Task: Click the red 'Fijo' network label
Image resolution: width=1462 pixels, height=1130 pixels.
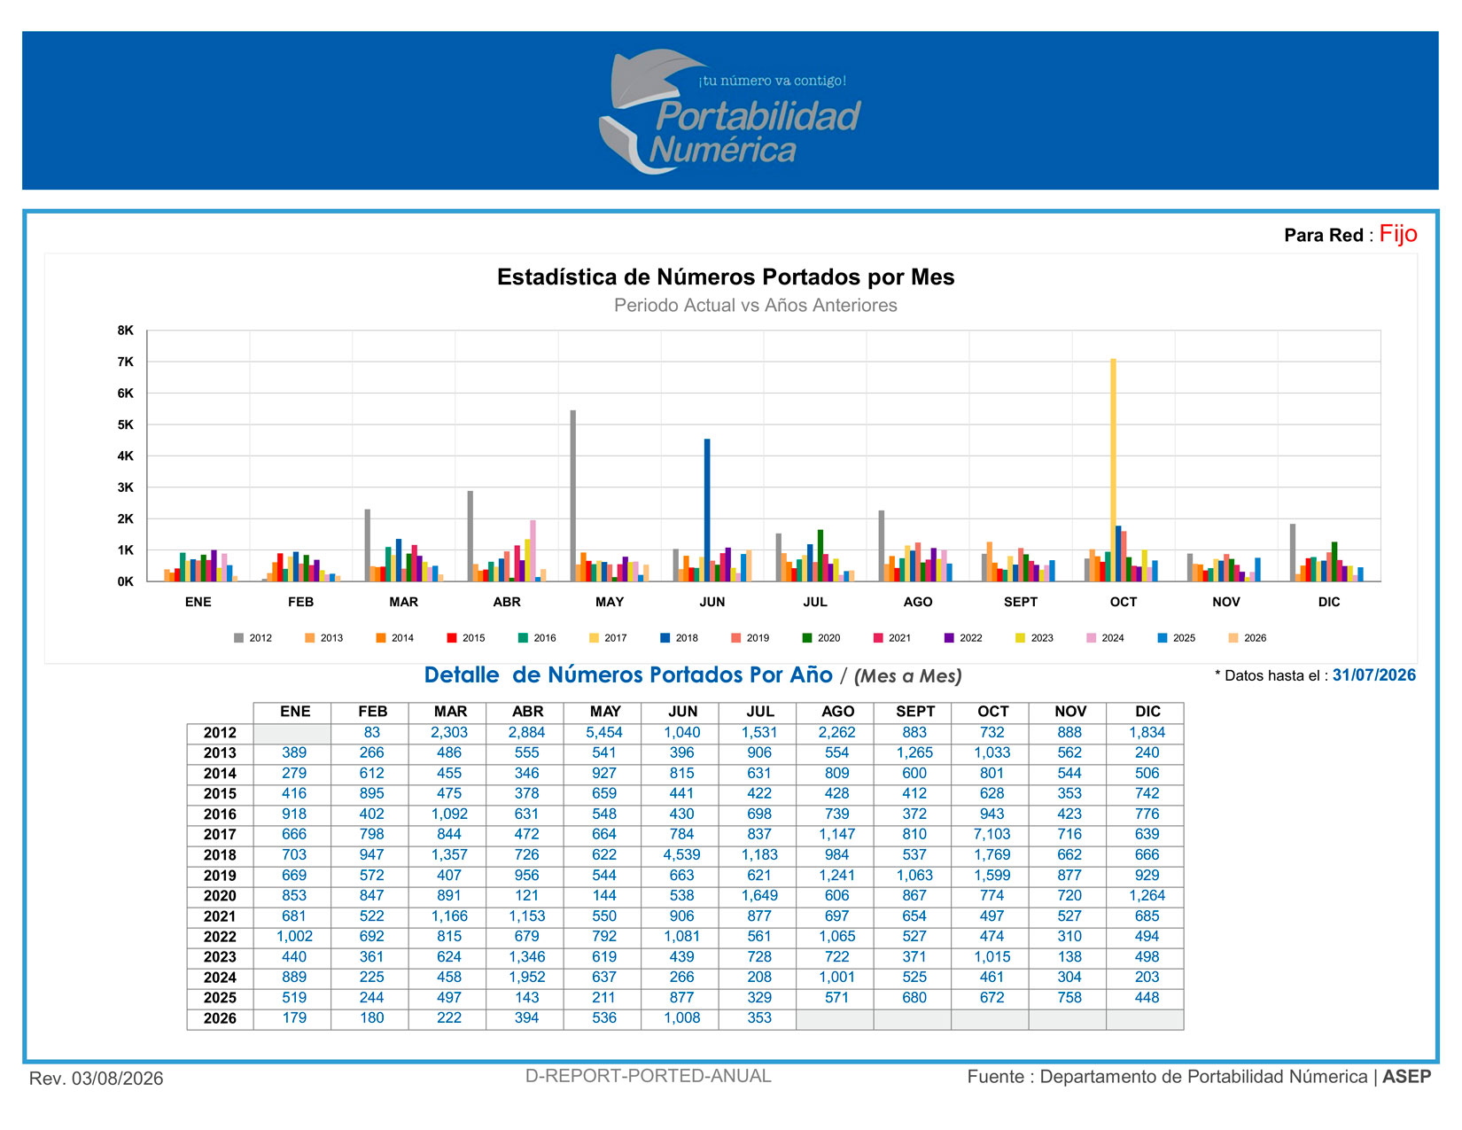Action: [1398, 234]
